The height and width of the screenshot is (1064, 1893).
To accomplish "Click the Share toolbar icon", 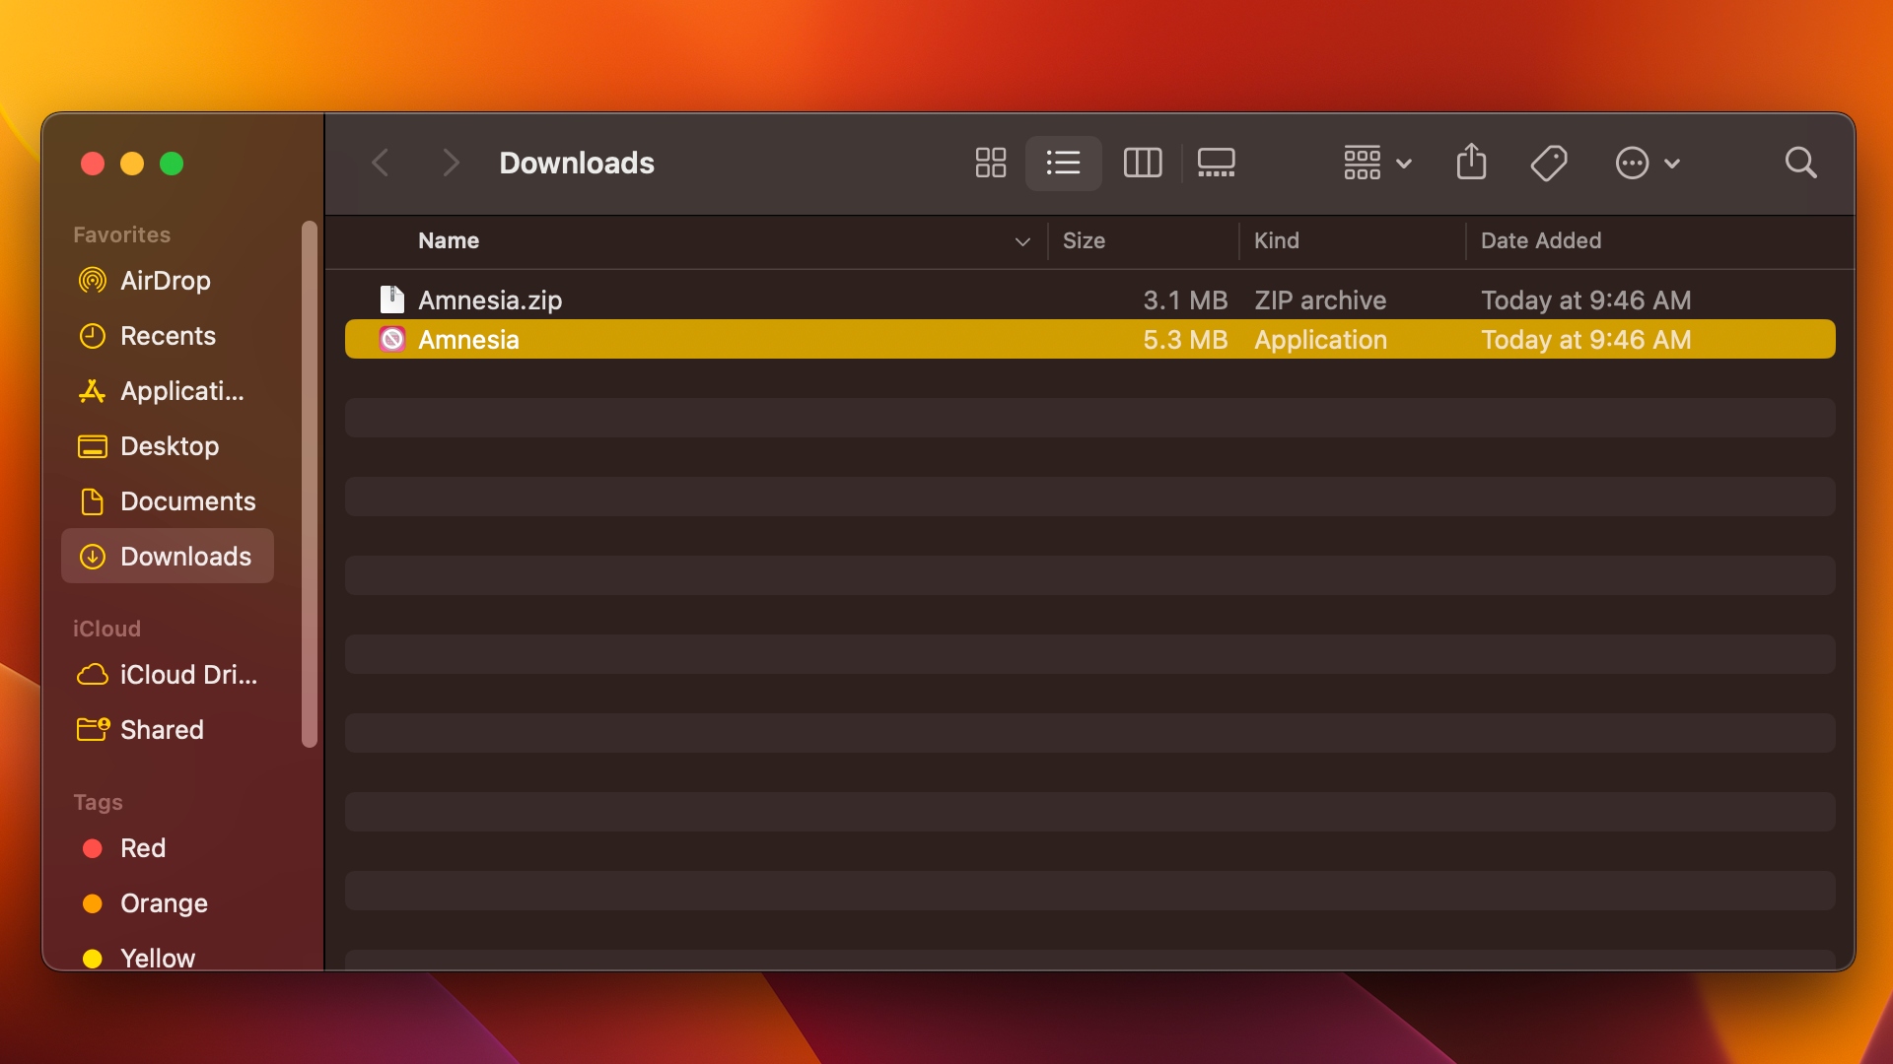I will (x=1471, y=162).
